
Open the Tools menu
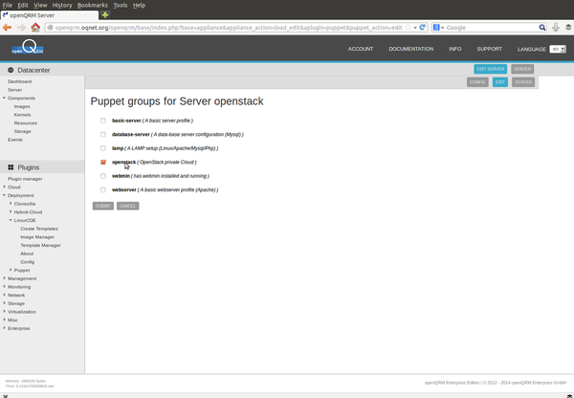[121, 5]
